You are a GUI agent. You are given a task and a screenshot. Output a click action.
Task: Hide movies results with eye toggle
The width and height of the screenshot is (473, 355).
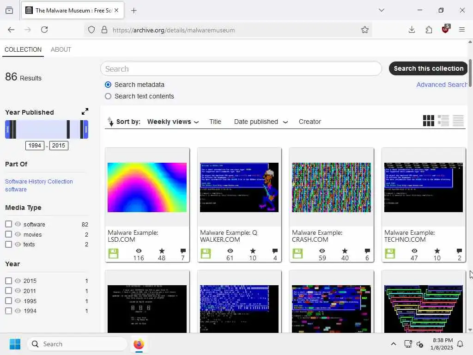click(18, 234)
